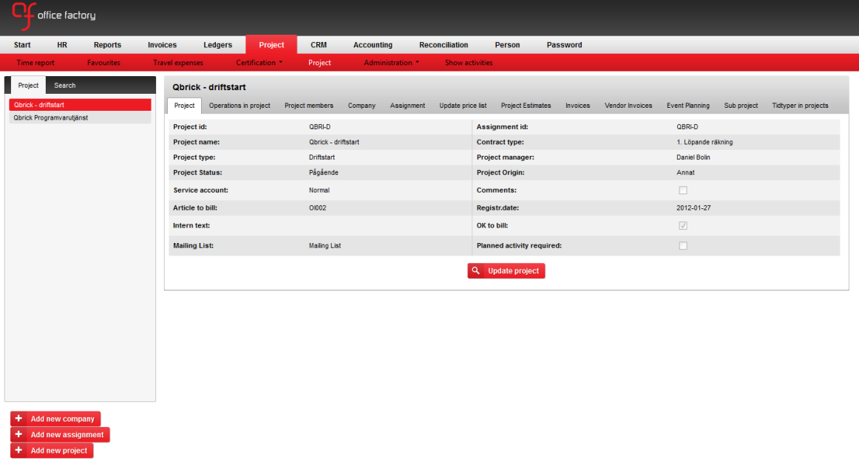This screenshot has width=859, height=469.
Task: Select Qbrick - driftstart in the project list
Action: [80, 105]
